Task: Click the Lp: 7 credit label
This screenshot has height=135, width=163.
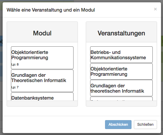Action: coord(15,87)
